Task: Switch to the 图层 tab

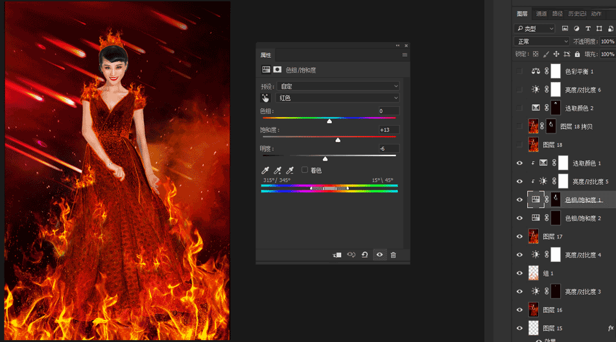Action: pos(522,14)
